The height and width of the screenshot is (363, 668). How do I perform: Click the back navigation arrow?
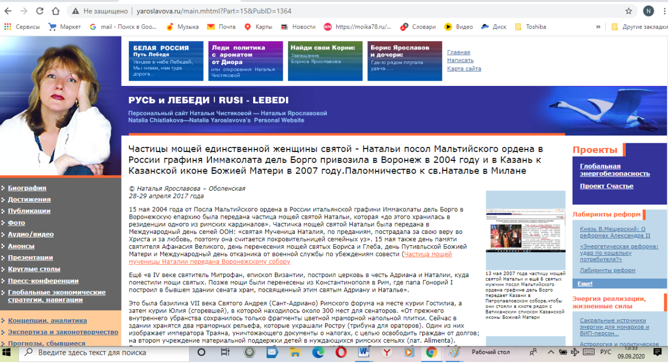[9, 11]
